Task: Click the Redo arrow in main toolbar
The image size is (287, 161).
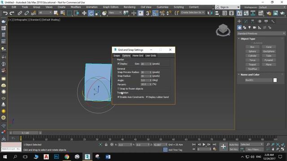Action: tap(12, 13)
